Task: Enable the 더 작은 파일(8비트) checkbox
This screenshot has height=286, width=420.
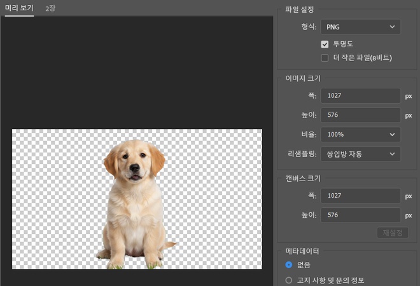Action: 325,58
